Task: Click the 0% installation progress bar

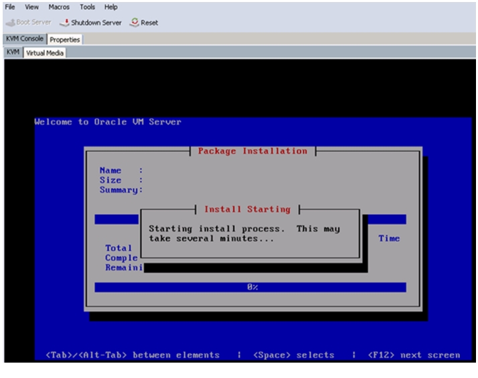Action: tap(250, 287)
